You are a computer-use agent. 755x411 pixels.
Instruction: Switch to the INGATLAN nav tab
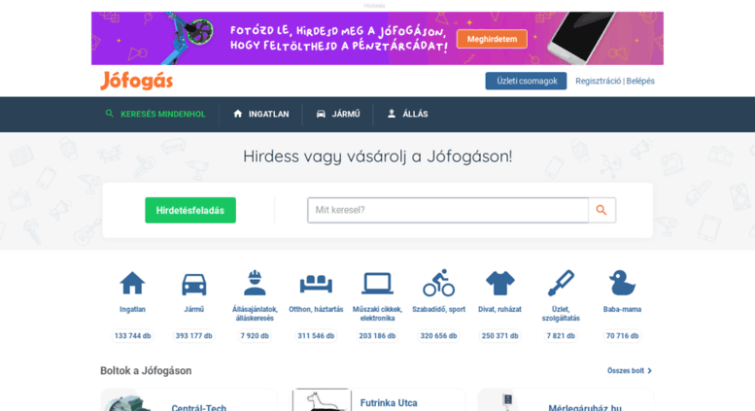[x=261, y=114]
